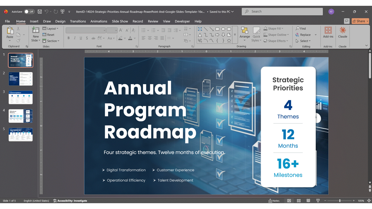372x209 pixels.
Task: Select the Text Box shape tool
Action: coord(200,29)
